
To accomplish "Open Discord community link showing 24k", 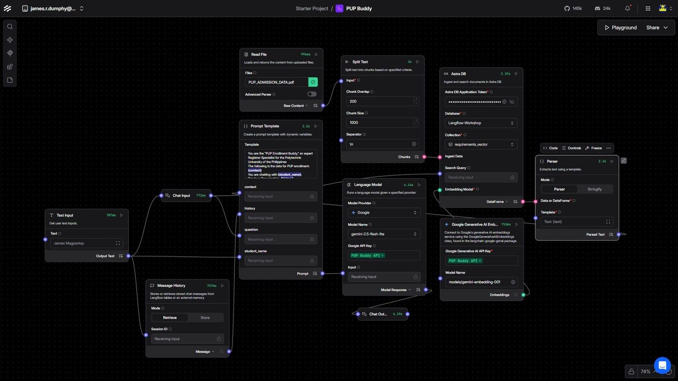I will point(602,8).
